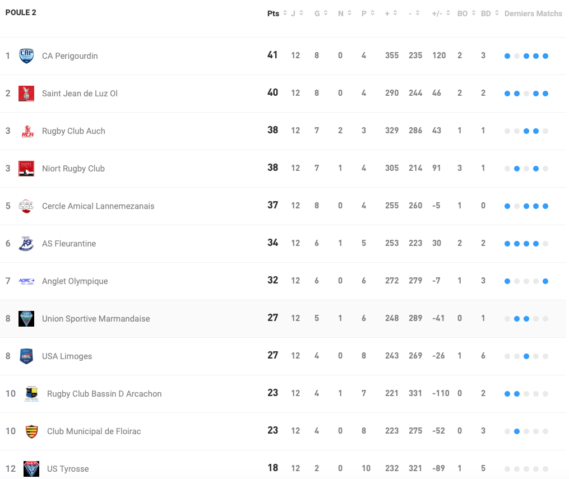Open the USA Limoges team page

click(67, 356)
